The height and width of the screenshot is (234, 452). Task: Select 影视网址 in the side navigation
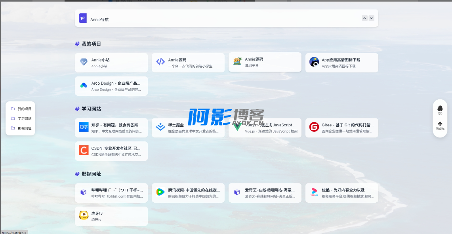(x=21, y=128)
